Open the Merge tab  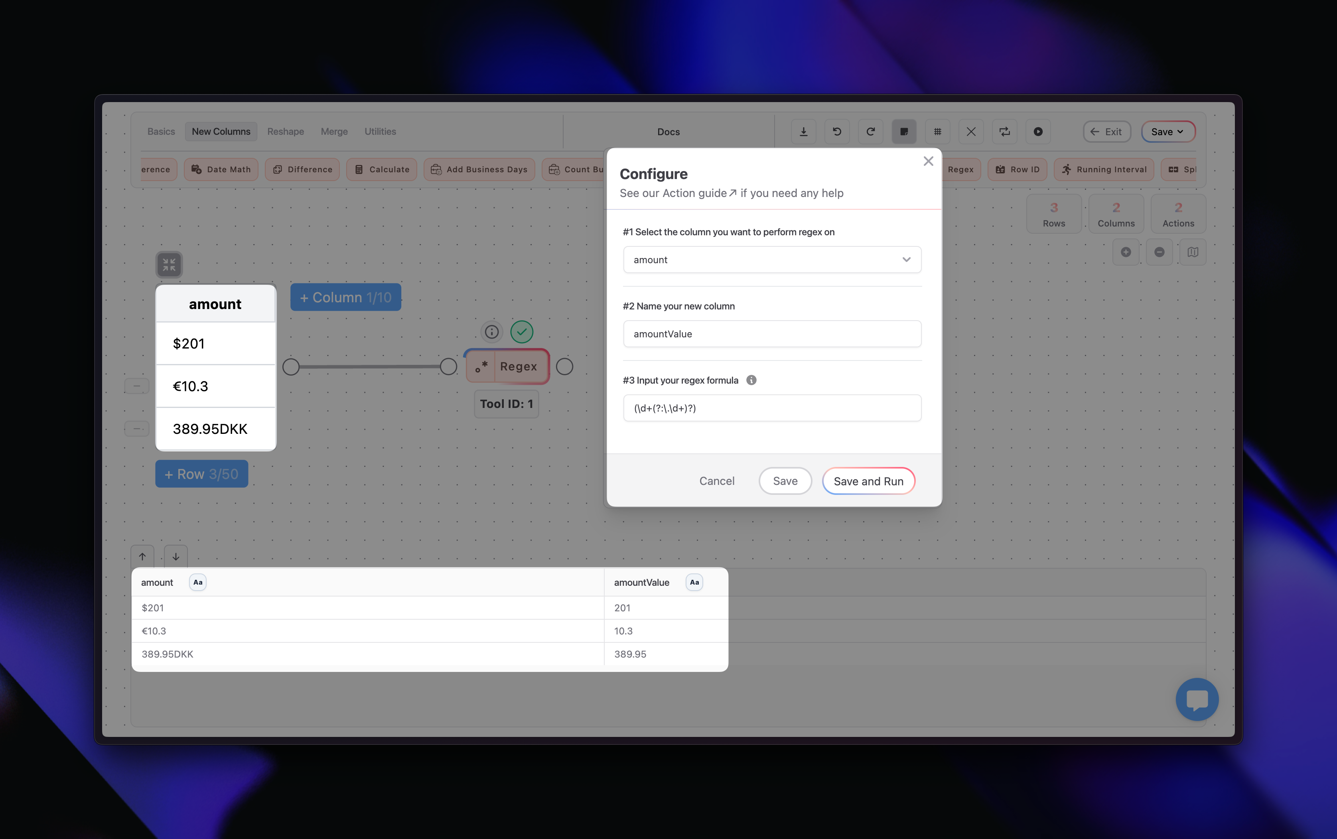click(x=334, y=132)
